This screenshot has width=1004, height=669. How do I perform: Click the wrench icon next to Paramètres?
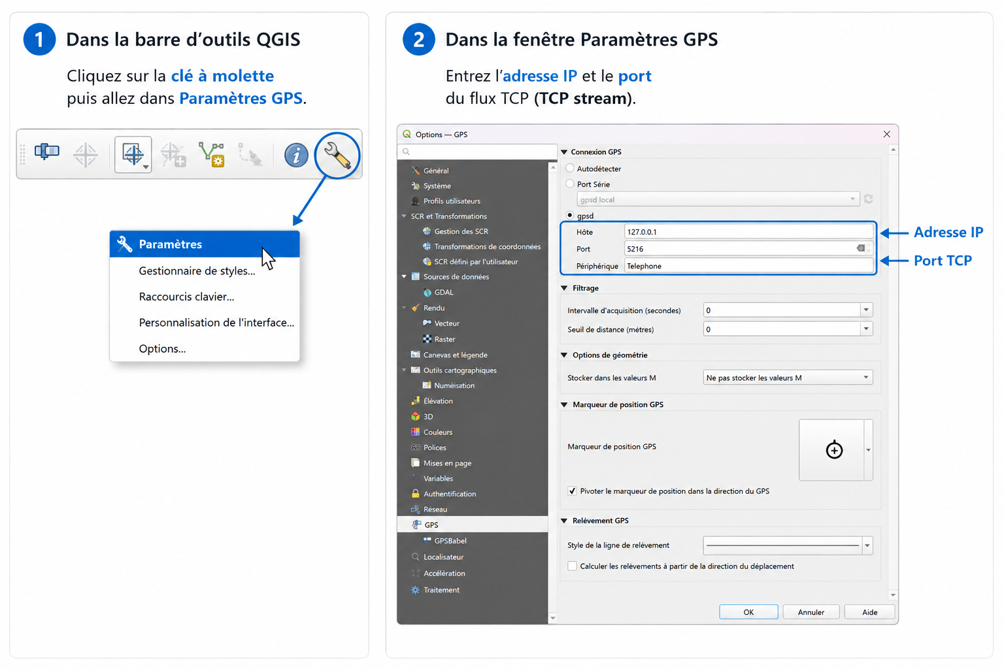124,244
